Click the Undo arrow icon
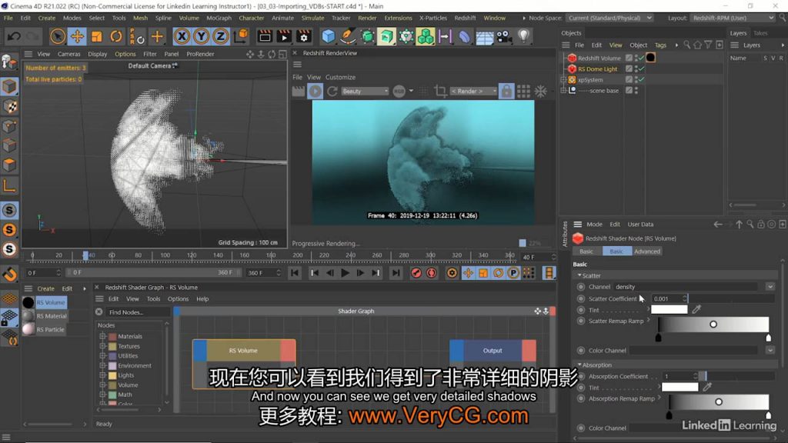The height and width of the screenshot is (443, 788). pos(15,36)
